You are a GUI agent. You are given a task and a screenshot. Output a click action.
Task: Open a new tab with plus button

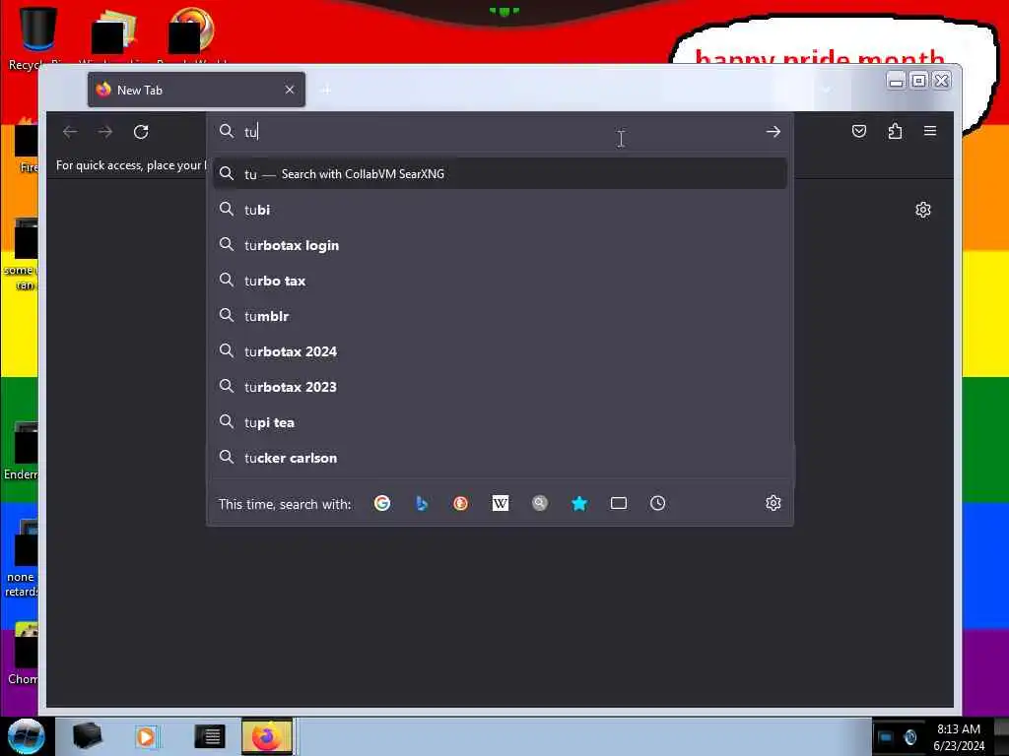(x=325, y=90)
